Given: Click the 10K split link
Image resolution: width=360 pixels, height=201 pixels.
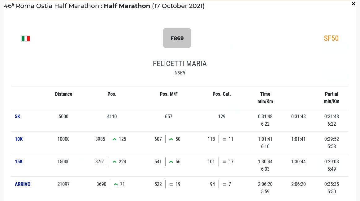Looking at the screenshot, I should tap(19, 139).
